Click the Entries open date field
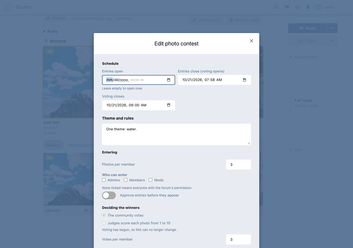This screenshot has width=353, height=248. pos(138,80)
